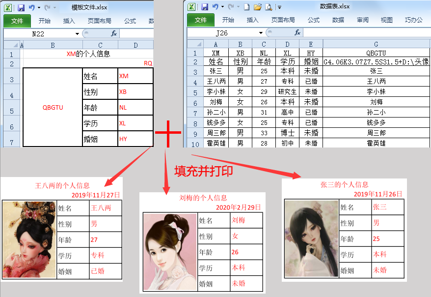
Task: Click 张三 portrait thumbnail
Action: pyautogui.click(x=311, y=238)
